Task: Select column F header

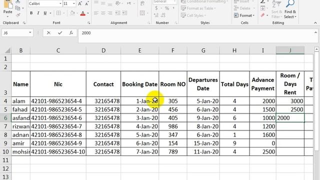Action: tap(173, 50)
